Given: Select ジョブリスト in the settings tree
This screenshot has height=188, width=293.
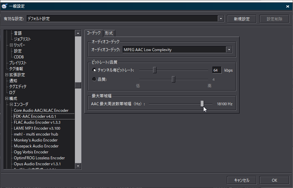Looking at the screenshot, I should point(22,39).
